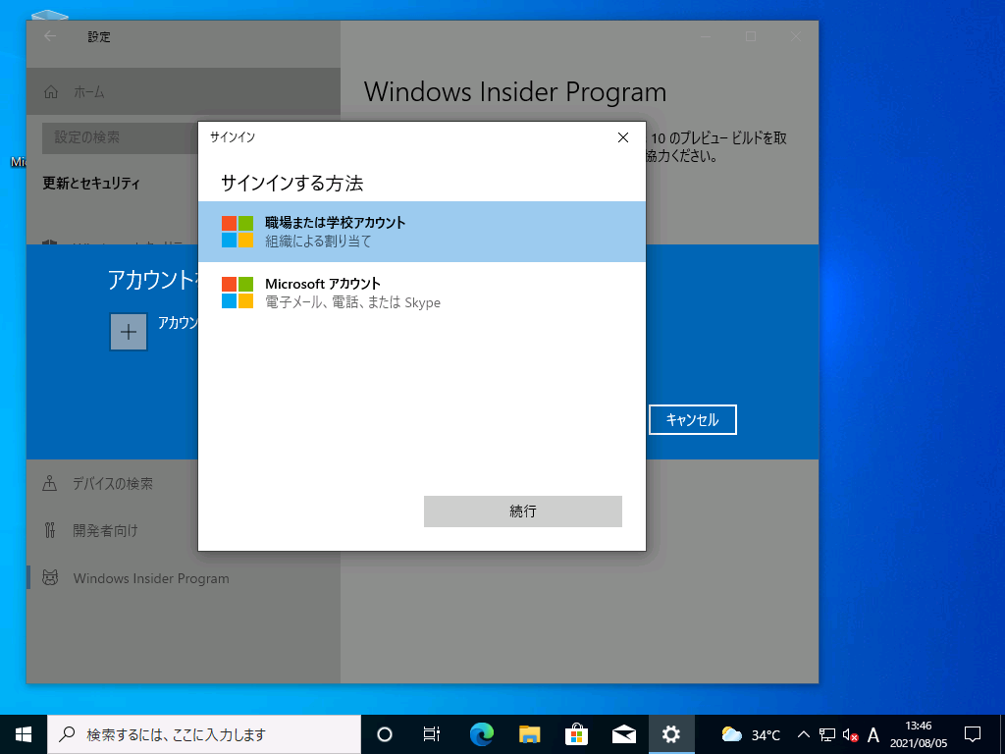Click Microsoft logo beside 職場または学校アカウント
This screenshot has width=1005, height=754.
coord(238,232)
